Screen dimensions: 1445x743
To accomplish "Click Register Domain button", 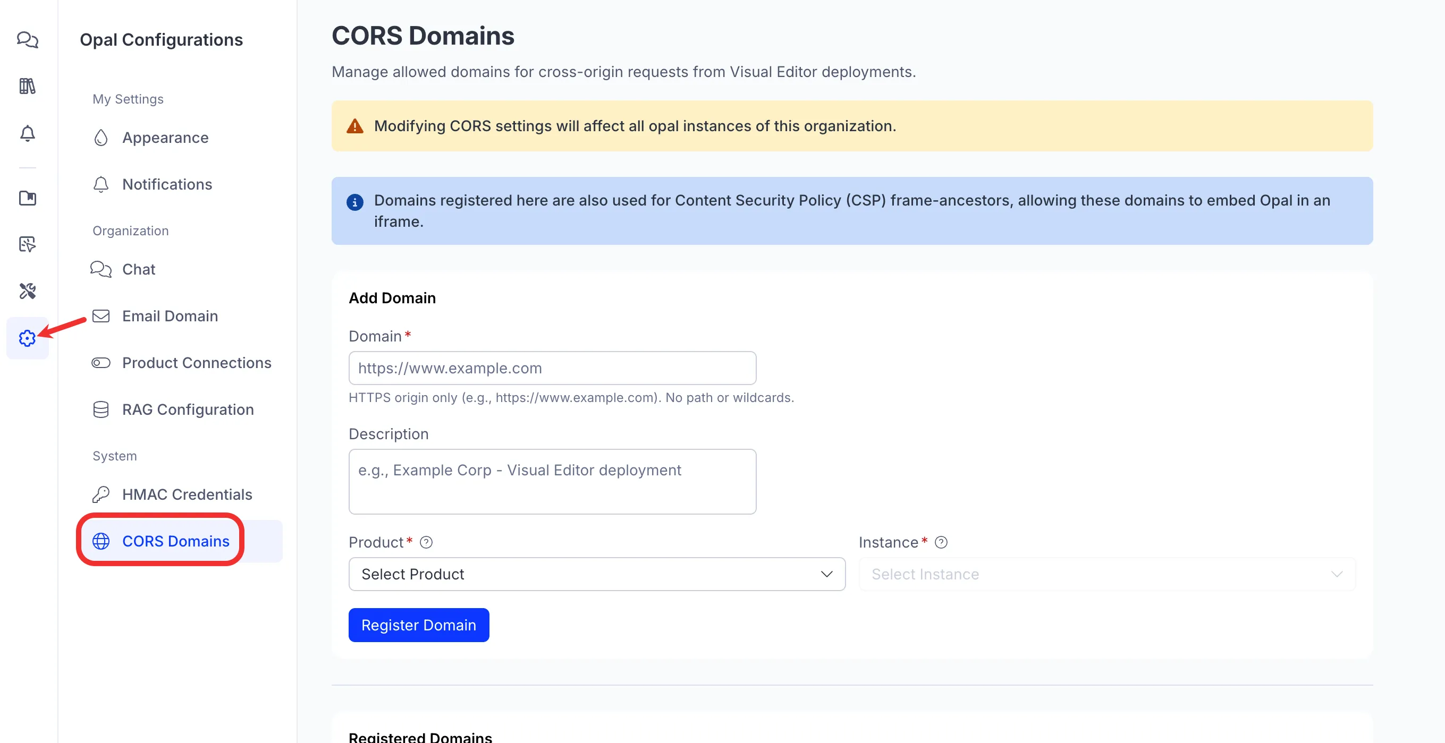I will tap(419, 625).
